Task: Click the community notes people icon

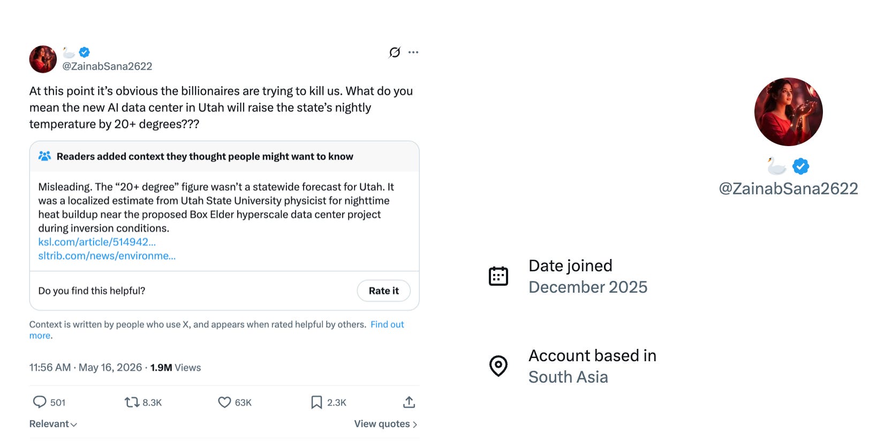Action: (45, 156)
